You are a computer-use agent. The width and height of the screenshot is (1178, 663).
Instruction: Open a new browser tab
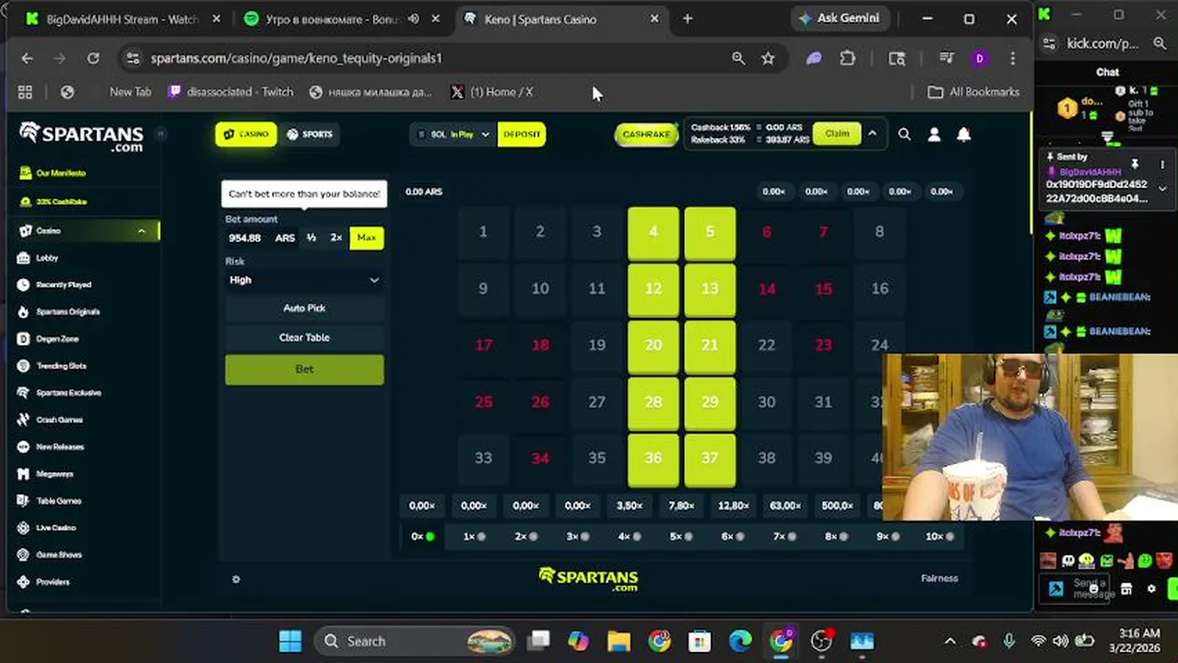tap(688, 19)
